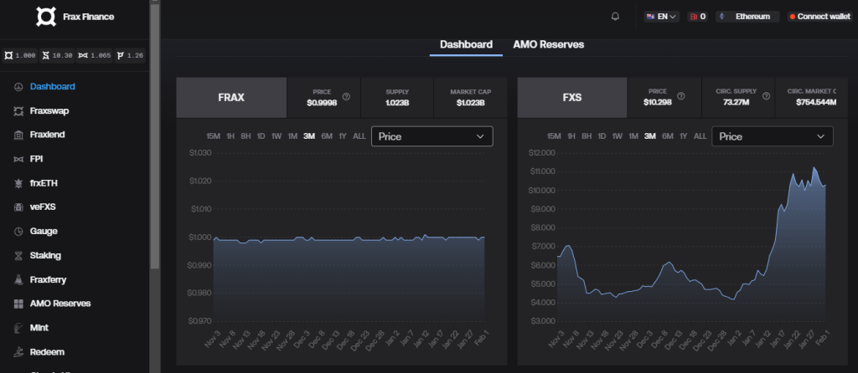Click the sidebar vertical scrollbar
This screenshot has height=373, width=858.
pos(155,135)
